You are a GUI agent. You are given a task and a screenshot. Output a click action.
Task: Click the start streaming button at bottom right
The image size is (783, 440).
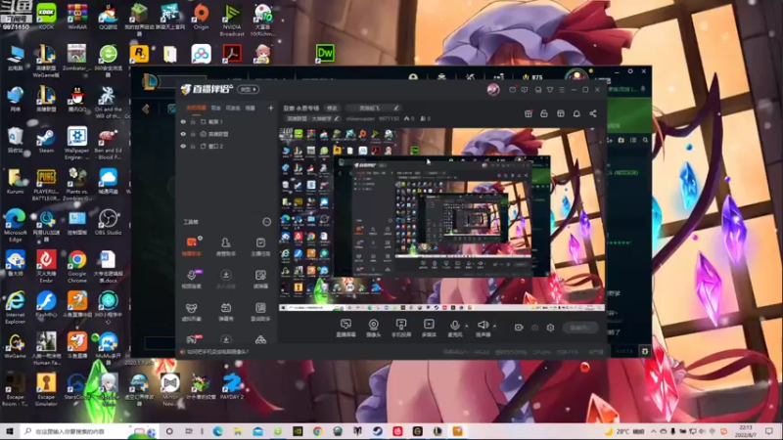pyautogui.click(x=580, y=328)
